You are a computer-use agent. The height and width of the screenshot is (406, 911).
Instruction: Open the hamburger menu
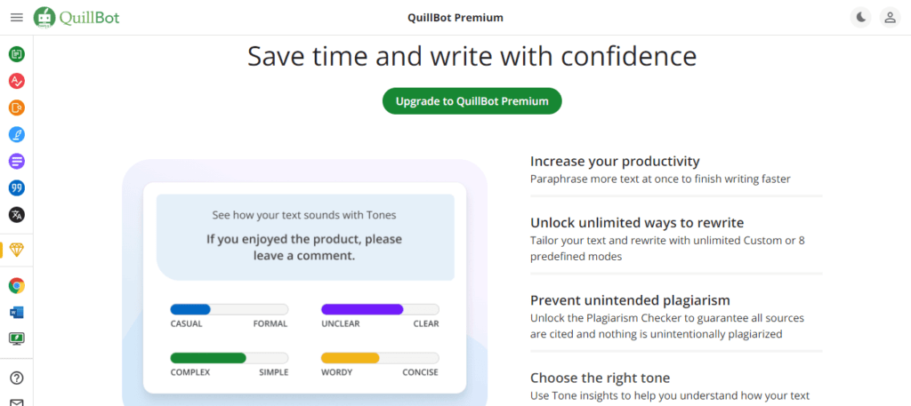pyautogui.click(x=16, y=18)
